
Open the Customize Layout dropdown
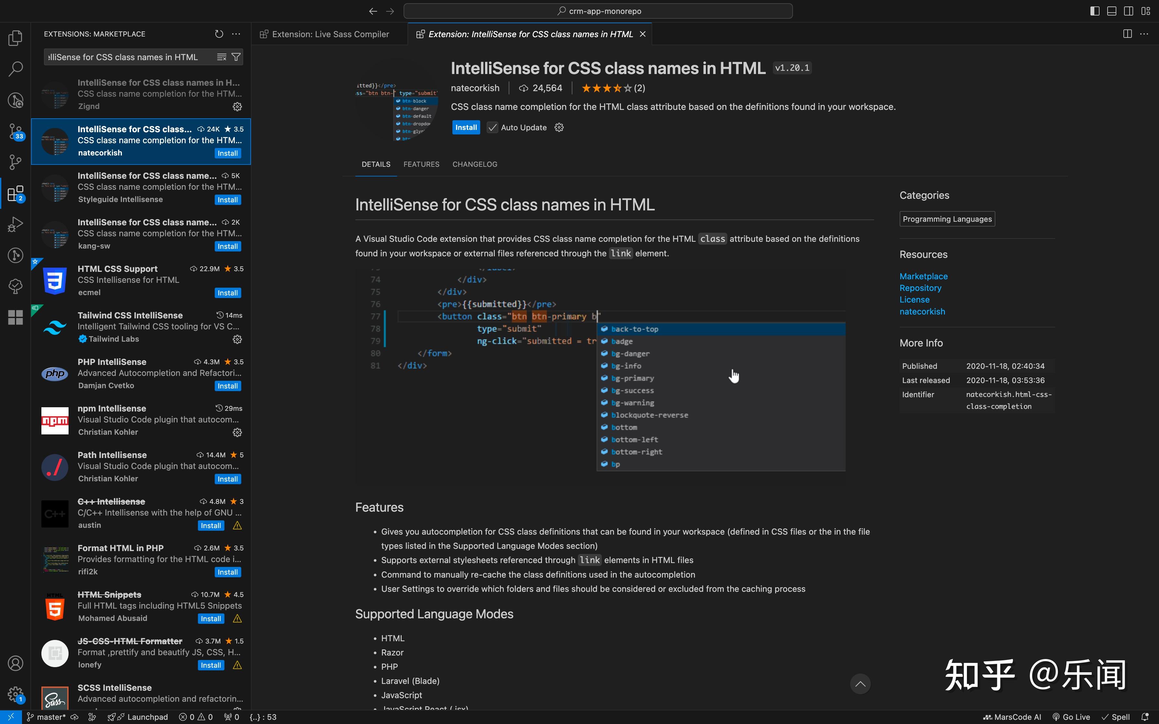1146,11
